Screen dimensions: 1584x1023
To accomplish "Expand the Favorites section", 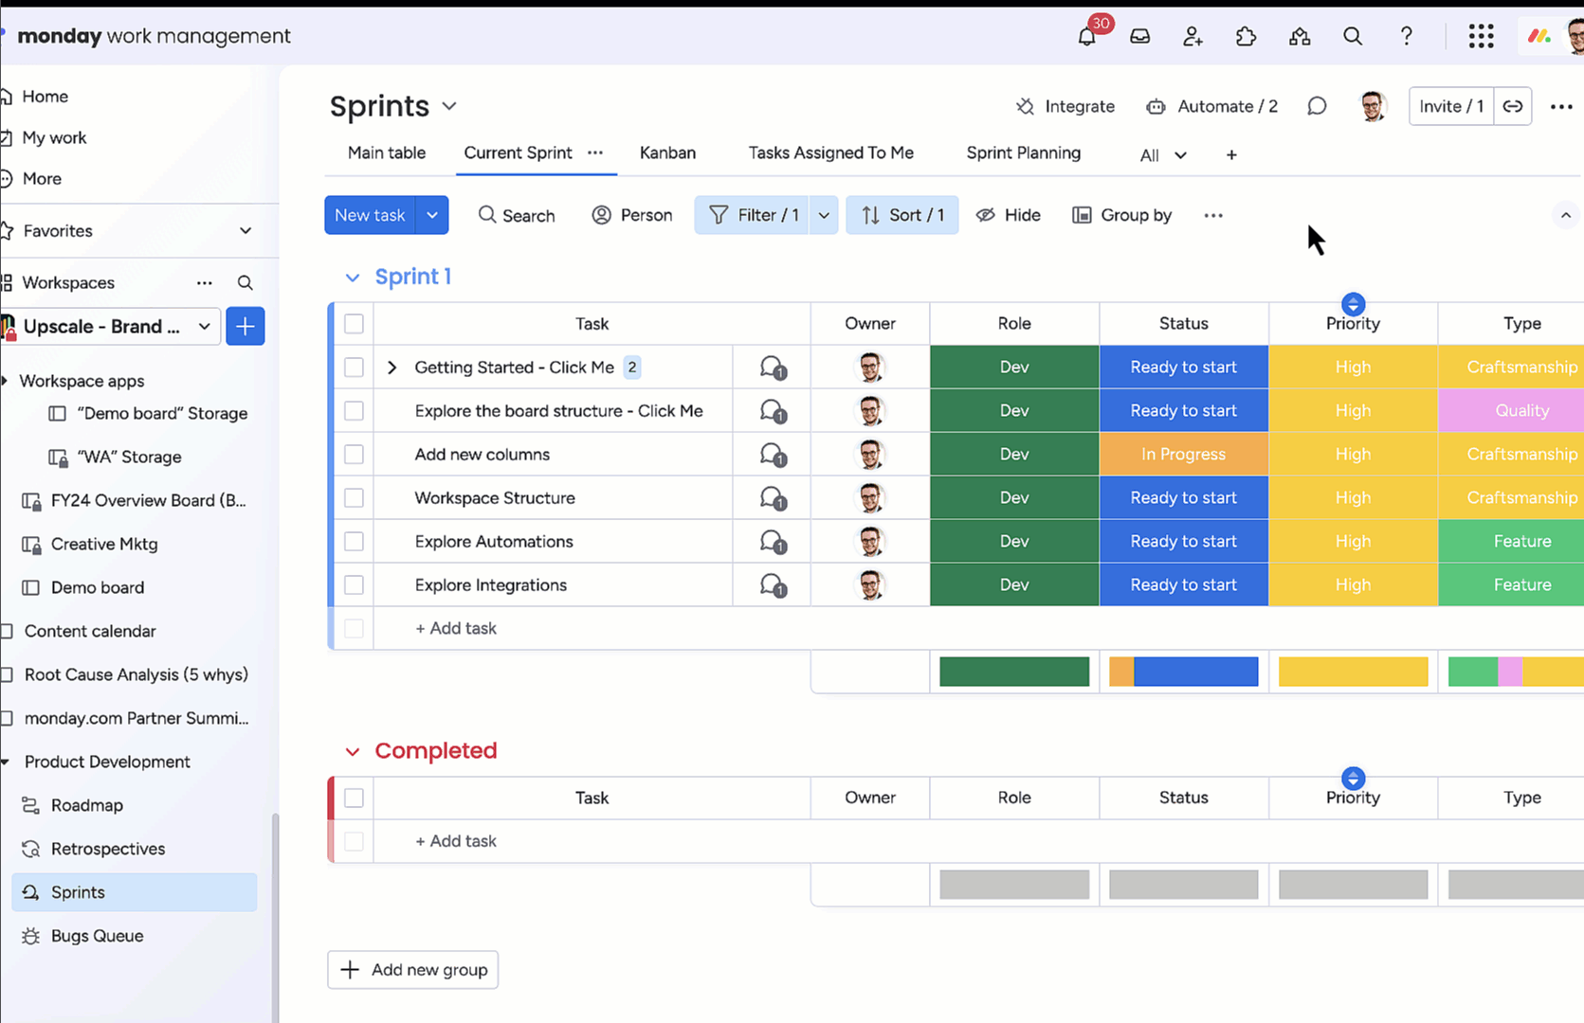I will tap(246, 231).
